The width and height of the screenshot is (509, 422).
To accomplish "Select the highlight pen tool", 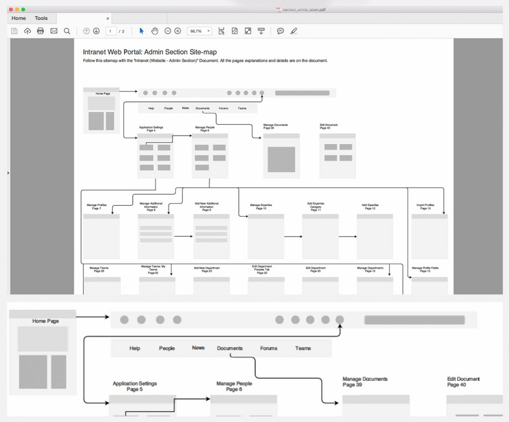I will pyautogui.click(x=293, y=31).
